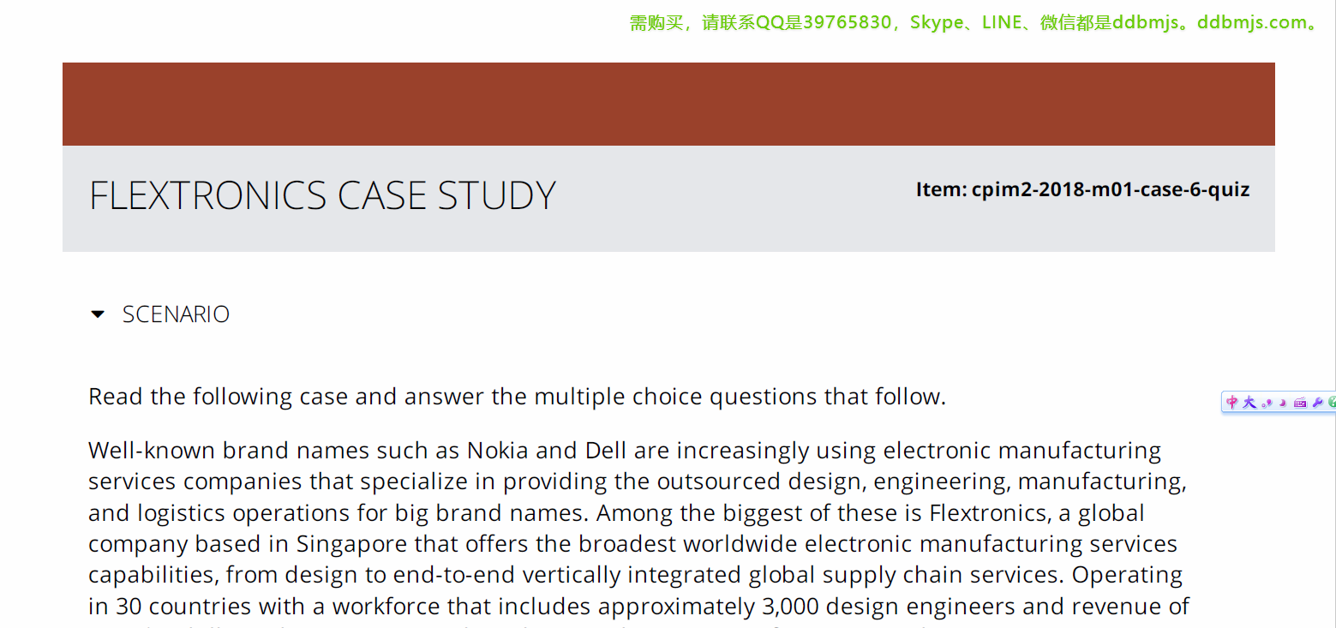Click the FLEXTRONICS CASE STUDY title
The image size is (1336, 628).
click(322, 196)
